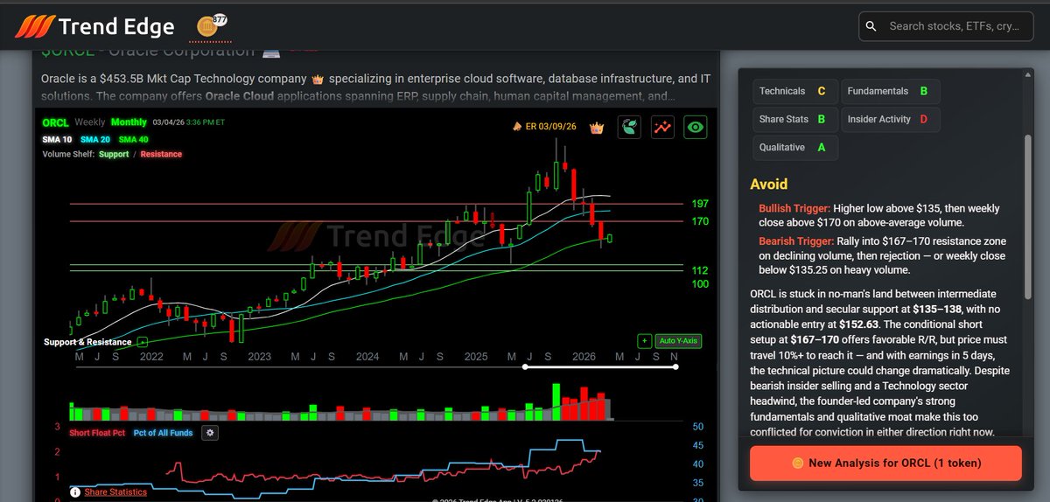The width and height of the screenshot is (1050, 502).
Task: Click the search magnifier icon
Action: pyautogui.click(x=871, y=26)
